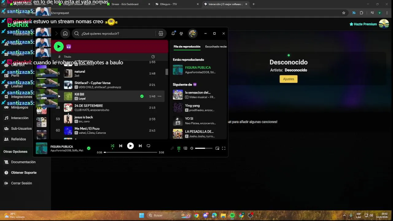Toggle saved check for FIGURA PUBLICA
The width and height of the screenshot is (393, 221).
pos(89,148)
